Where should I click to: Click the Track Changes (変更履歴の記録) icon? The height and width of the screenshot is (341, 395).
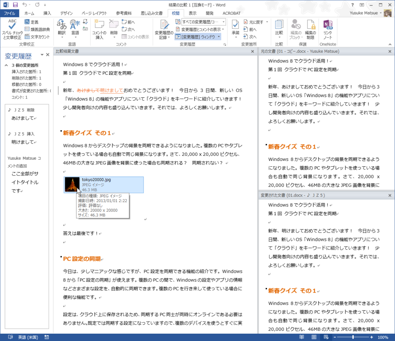(x=163, y=29)
